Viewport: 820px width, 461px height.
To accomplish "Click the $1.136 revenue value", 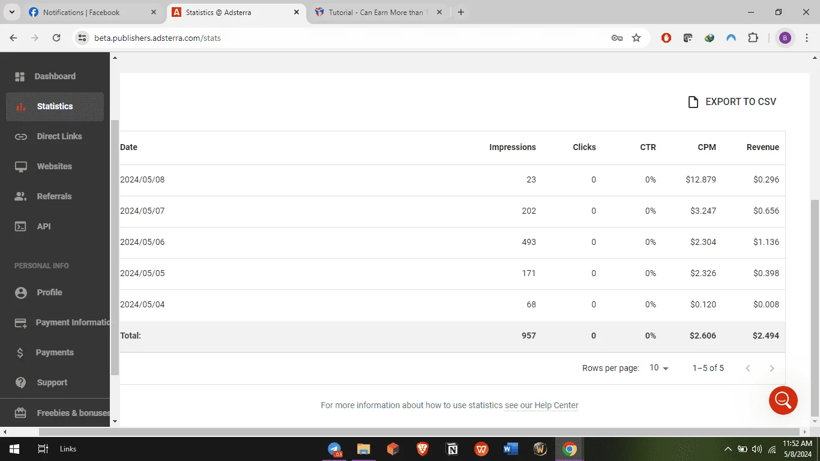I will pyautogui.click(x=766, y=242).
